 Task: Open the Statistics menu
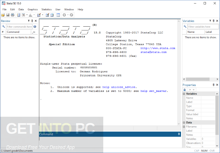pos(46,9)
